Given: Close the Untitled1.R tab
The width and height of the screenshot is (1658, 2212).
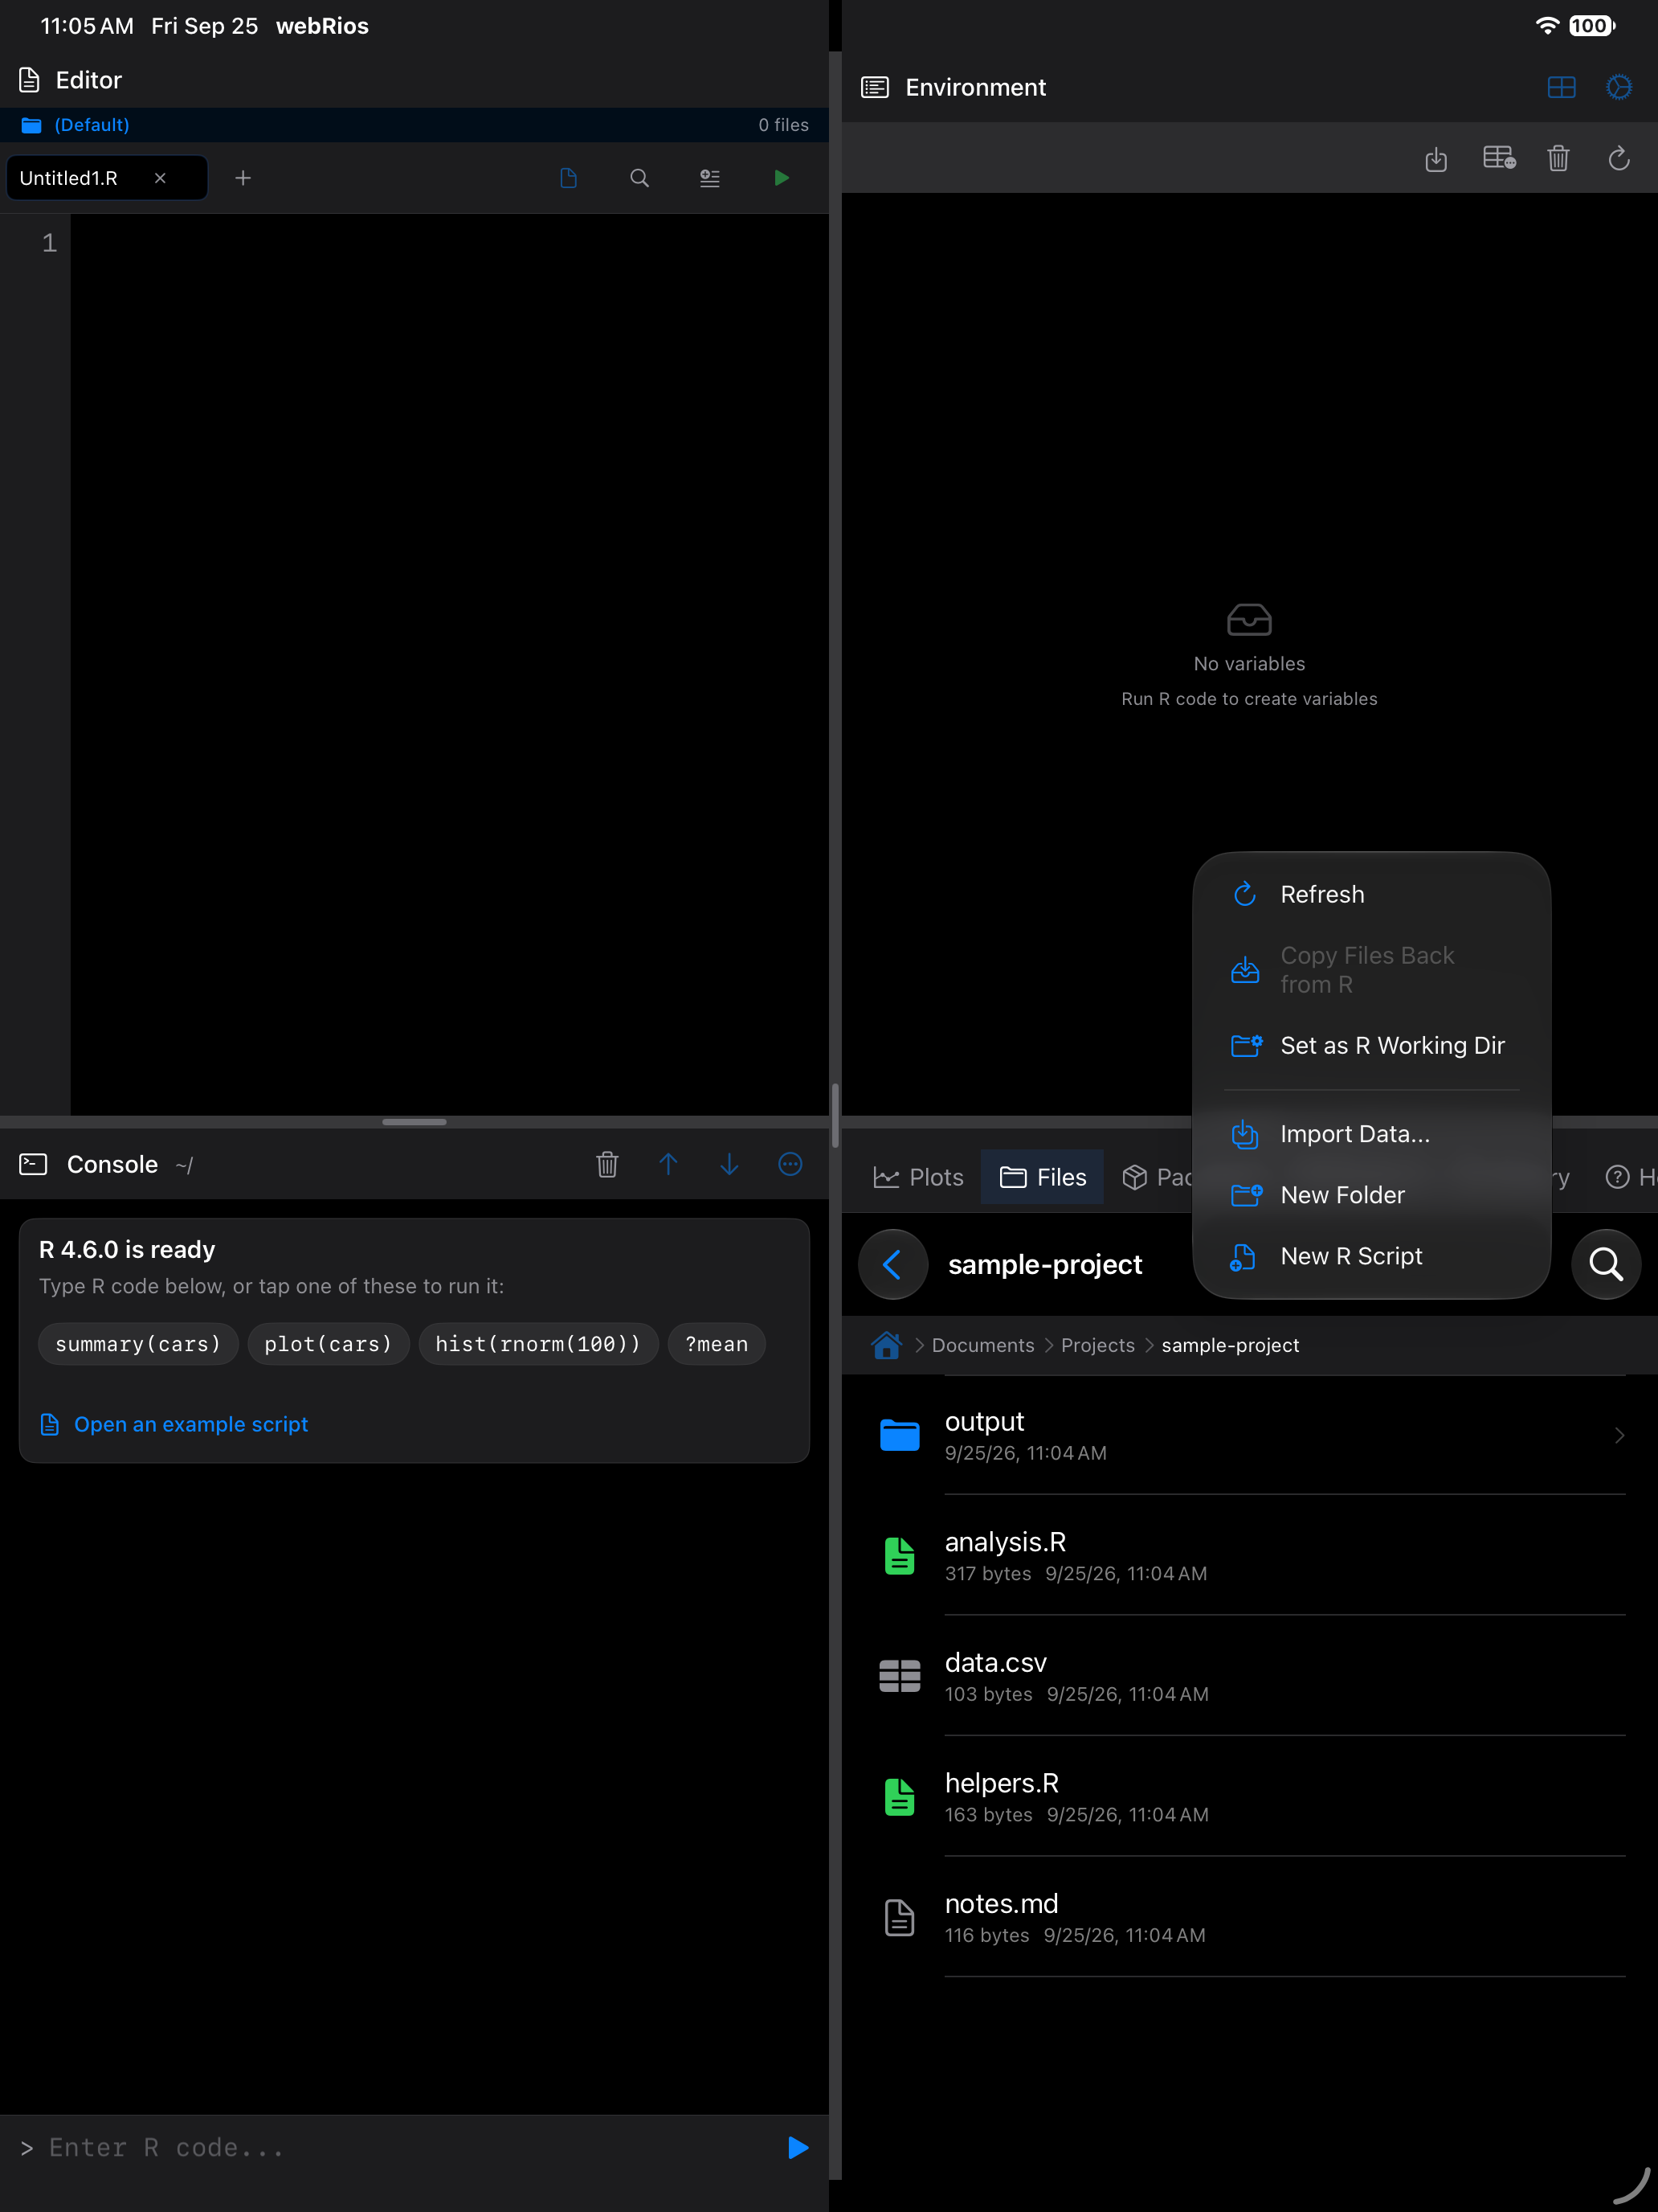Looking at the screenshot, I should [x=160, y=178].
